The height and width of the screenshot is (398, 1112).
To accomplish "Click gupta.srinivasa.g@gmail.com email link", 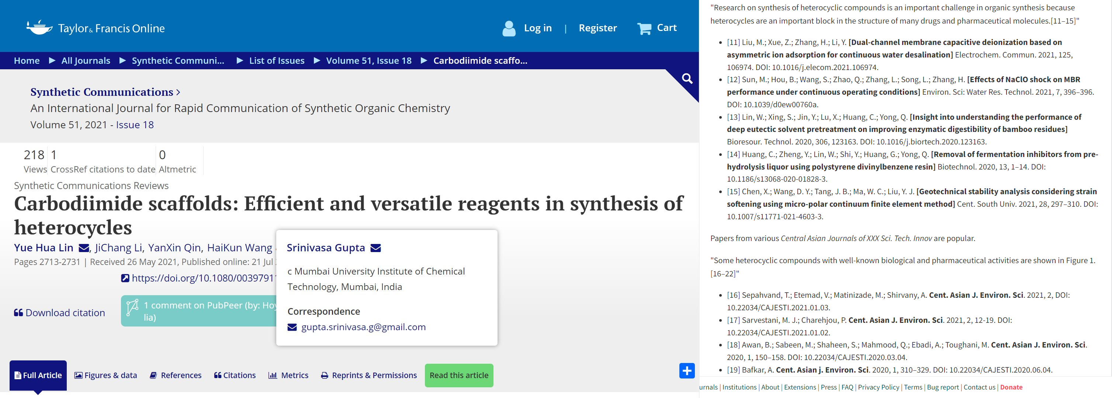I will (x=363, y=327).
